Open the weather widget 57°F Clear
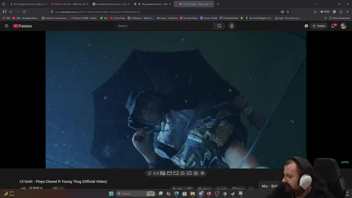 pos(9,194)
